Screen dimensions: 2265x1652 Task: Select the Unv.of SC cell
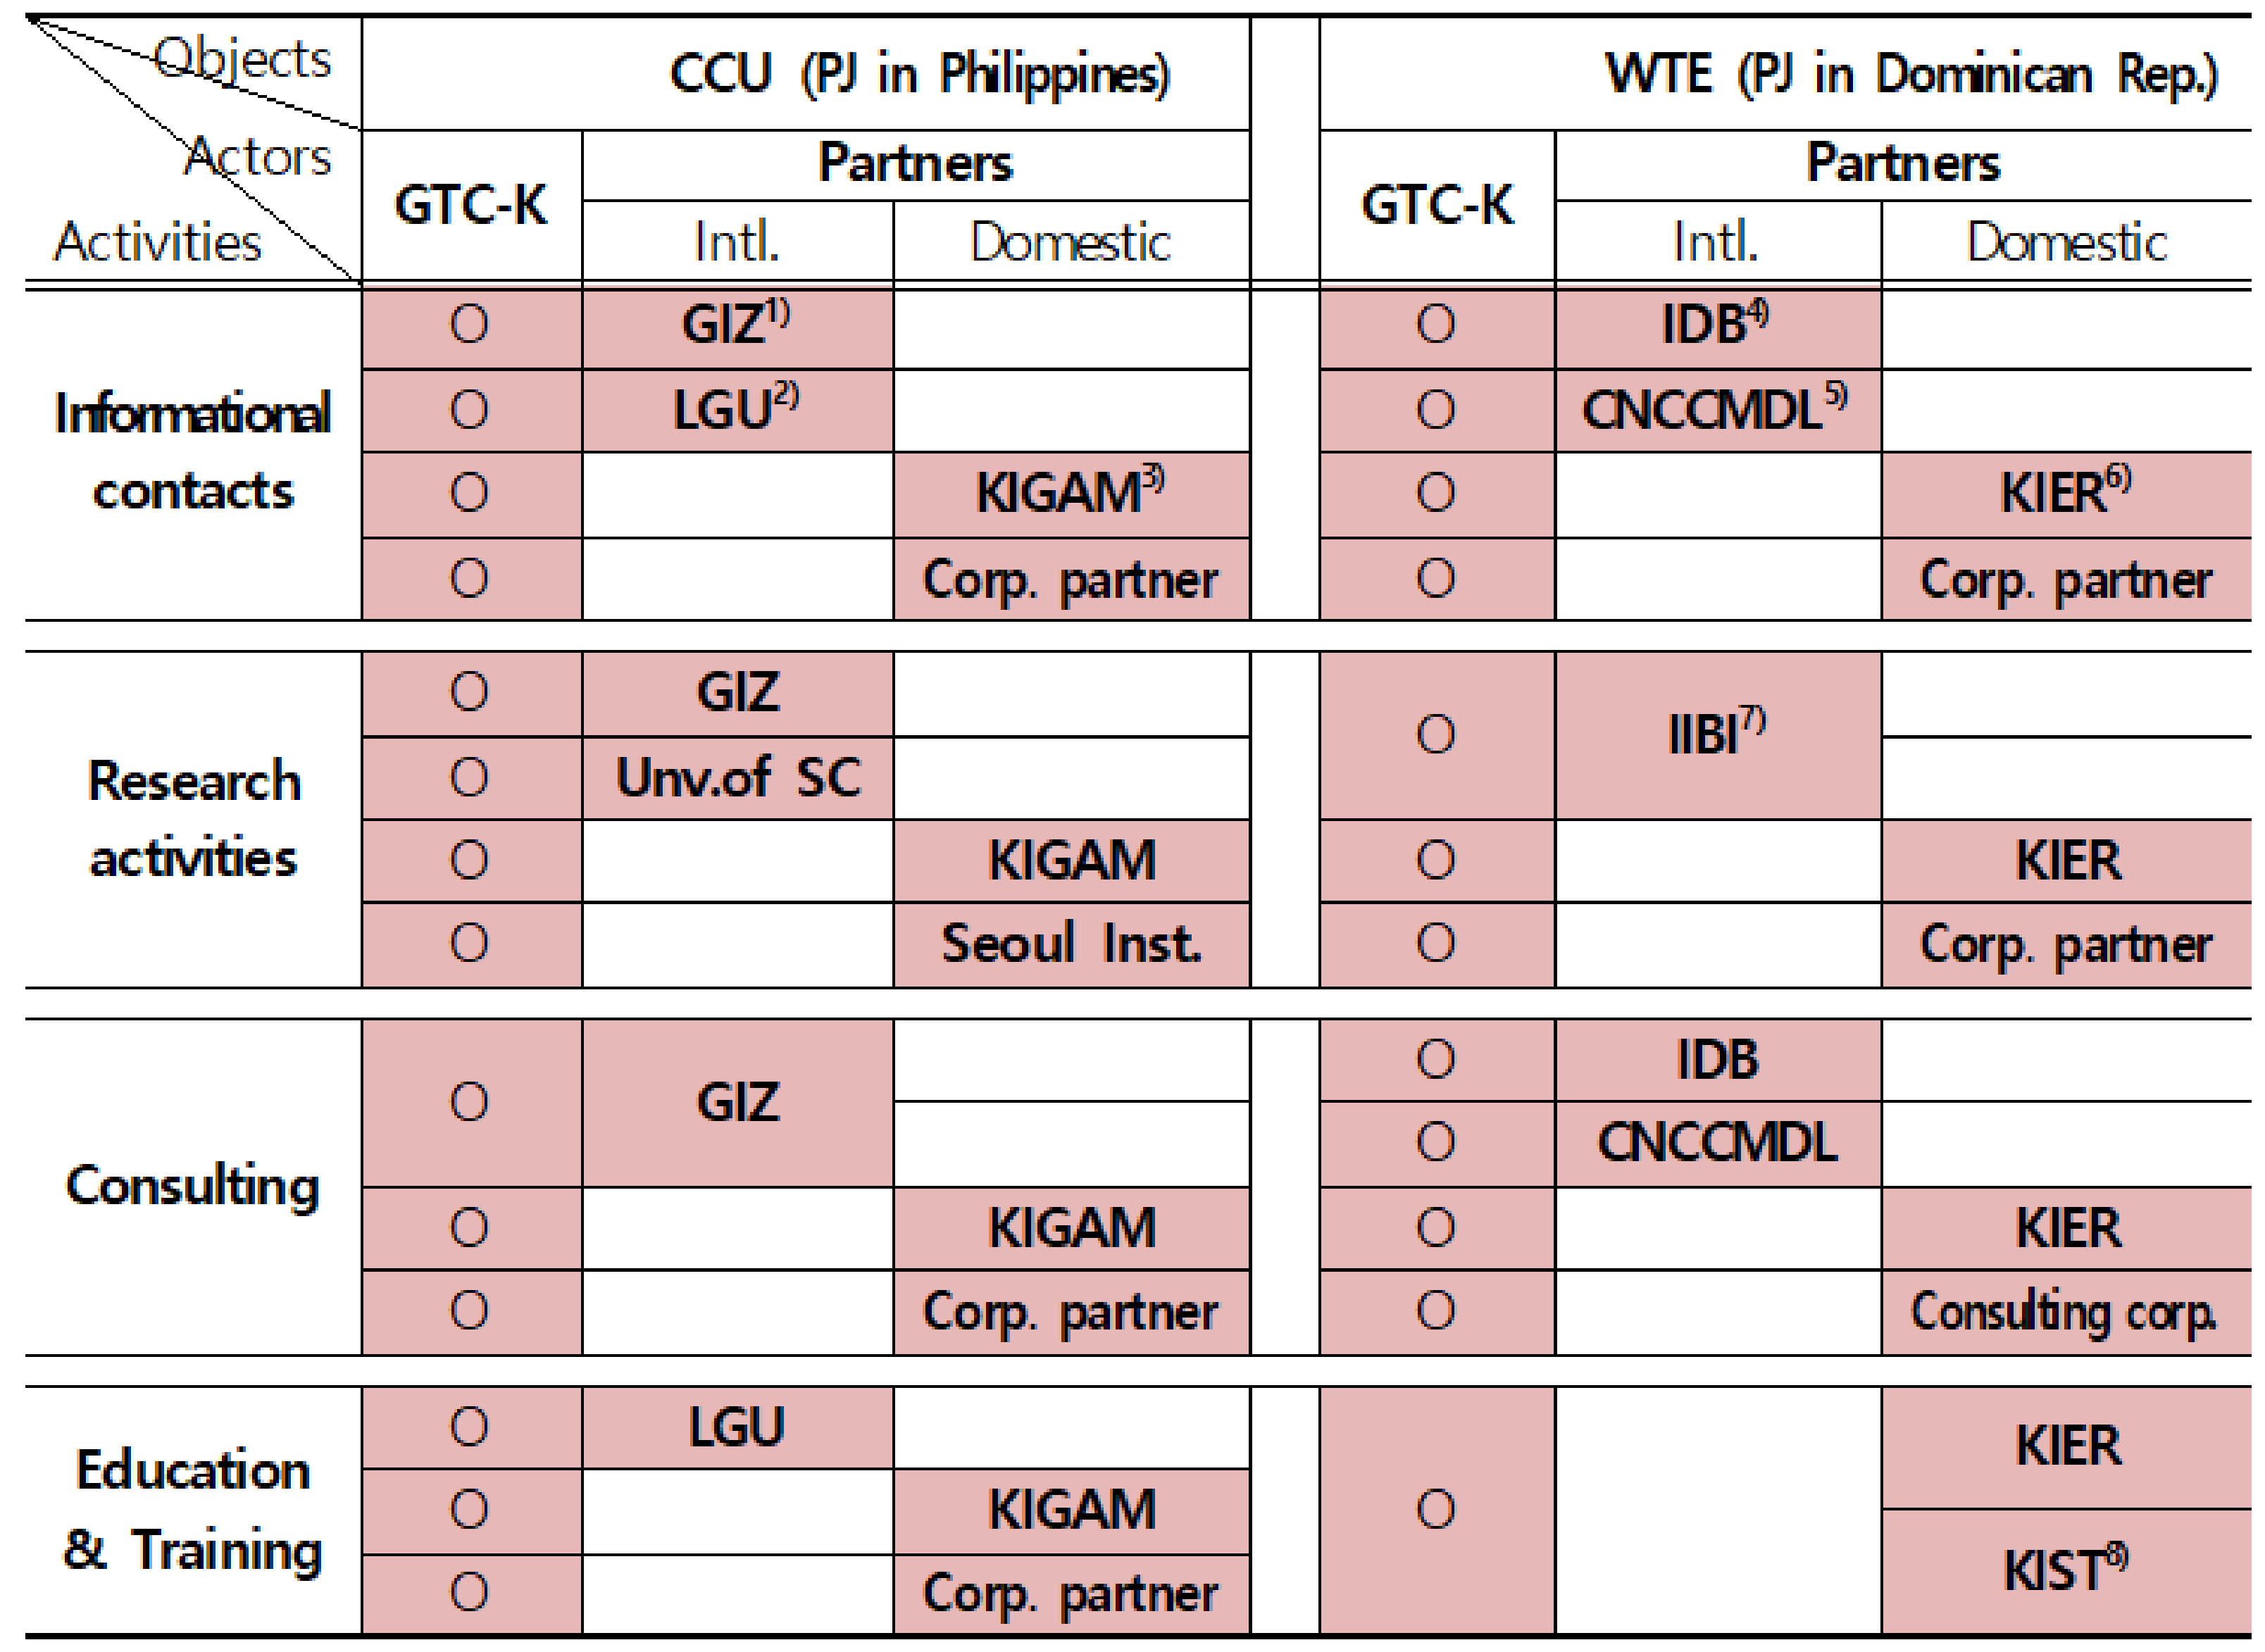pyautogui.click(x=737, y=778)
